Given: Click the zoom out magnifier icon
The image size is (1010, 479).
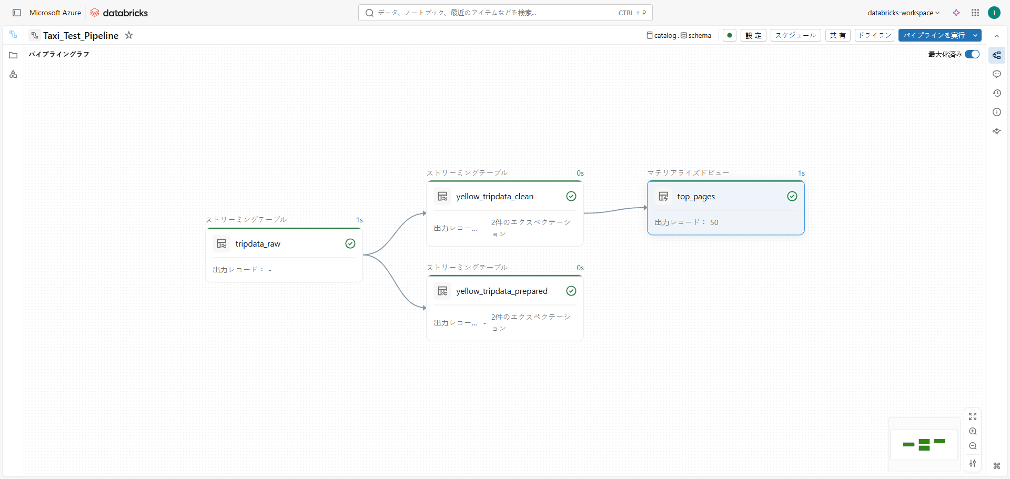Looking at the screenshot, I should point(973,446).
